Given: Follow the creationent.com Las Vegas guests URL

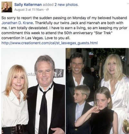Looking at the screenshot, I should 50,43.
